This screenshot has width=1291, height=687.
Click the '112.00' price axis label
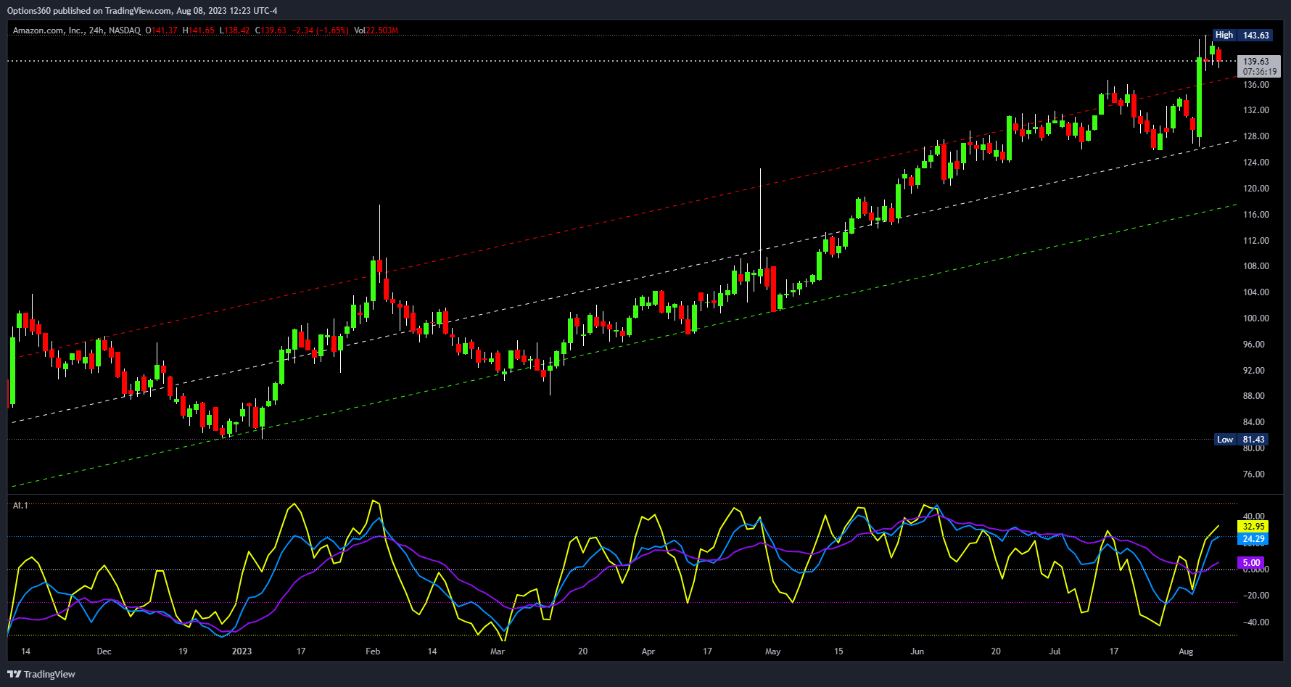pos(1256,241)
